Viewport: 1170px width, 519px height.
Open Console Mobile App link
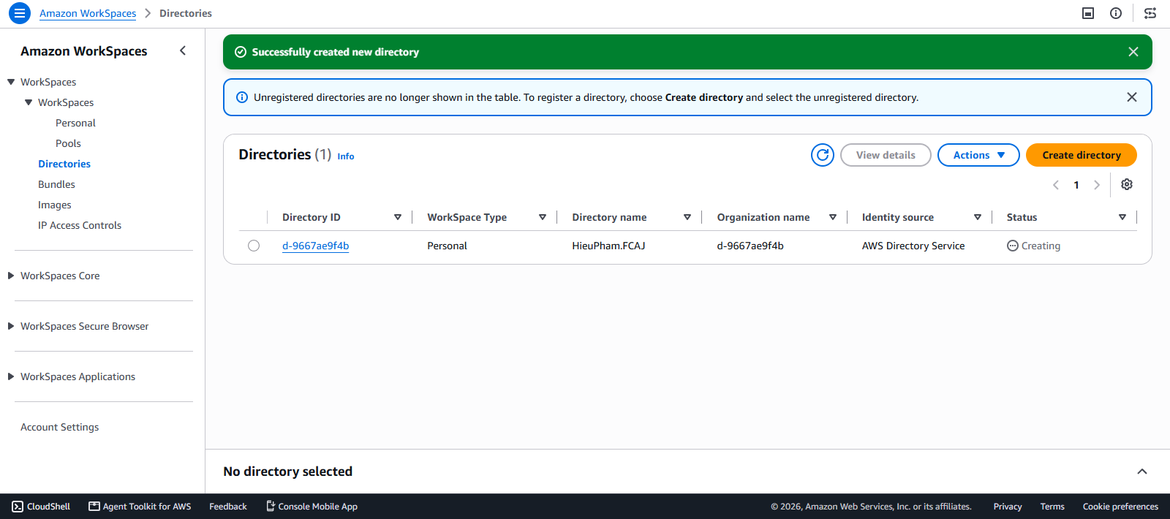pos(312,507)
